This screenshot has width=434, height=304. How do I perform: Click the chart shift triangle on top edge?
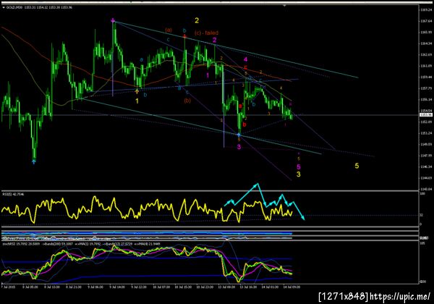coord(284,5)
